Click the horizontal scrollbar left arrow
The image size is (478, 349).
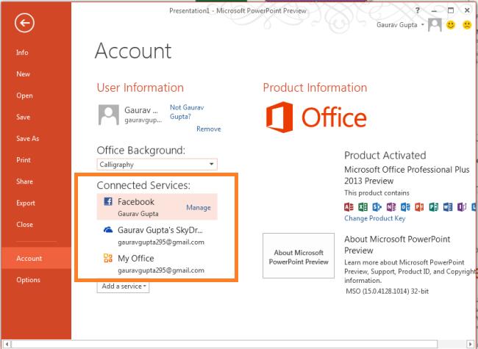click(x=7, y=345)
